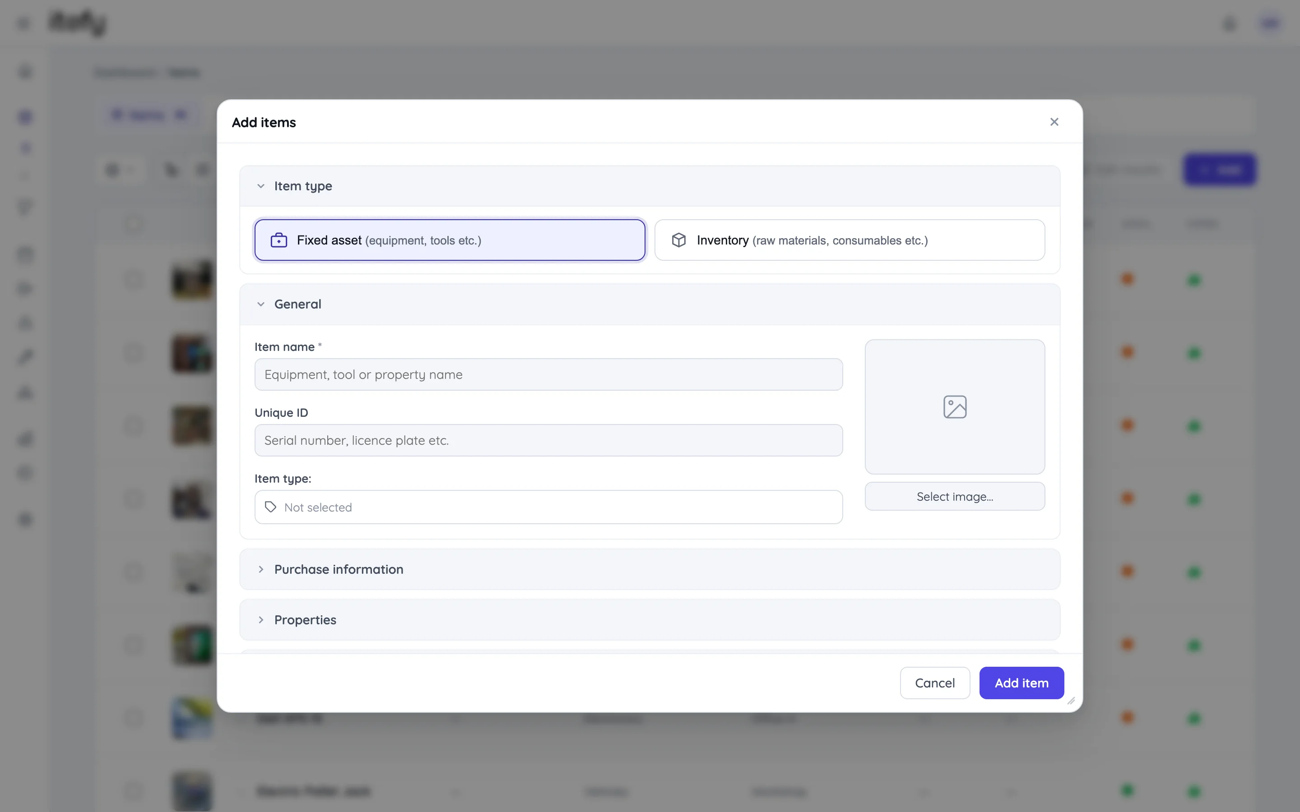Click the Select image button

point(955,496)
